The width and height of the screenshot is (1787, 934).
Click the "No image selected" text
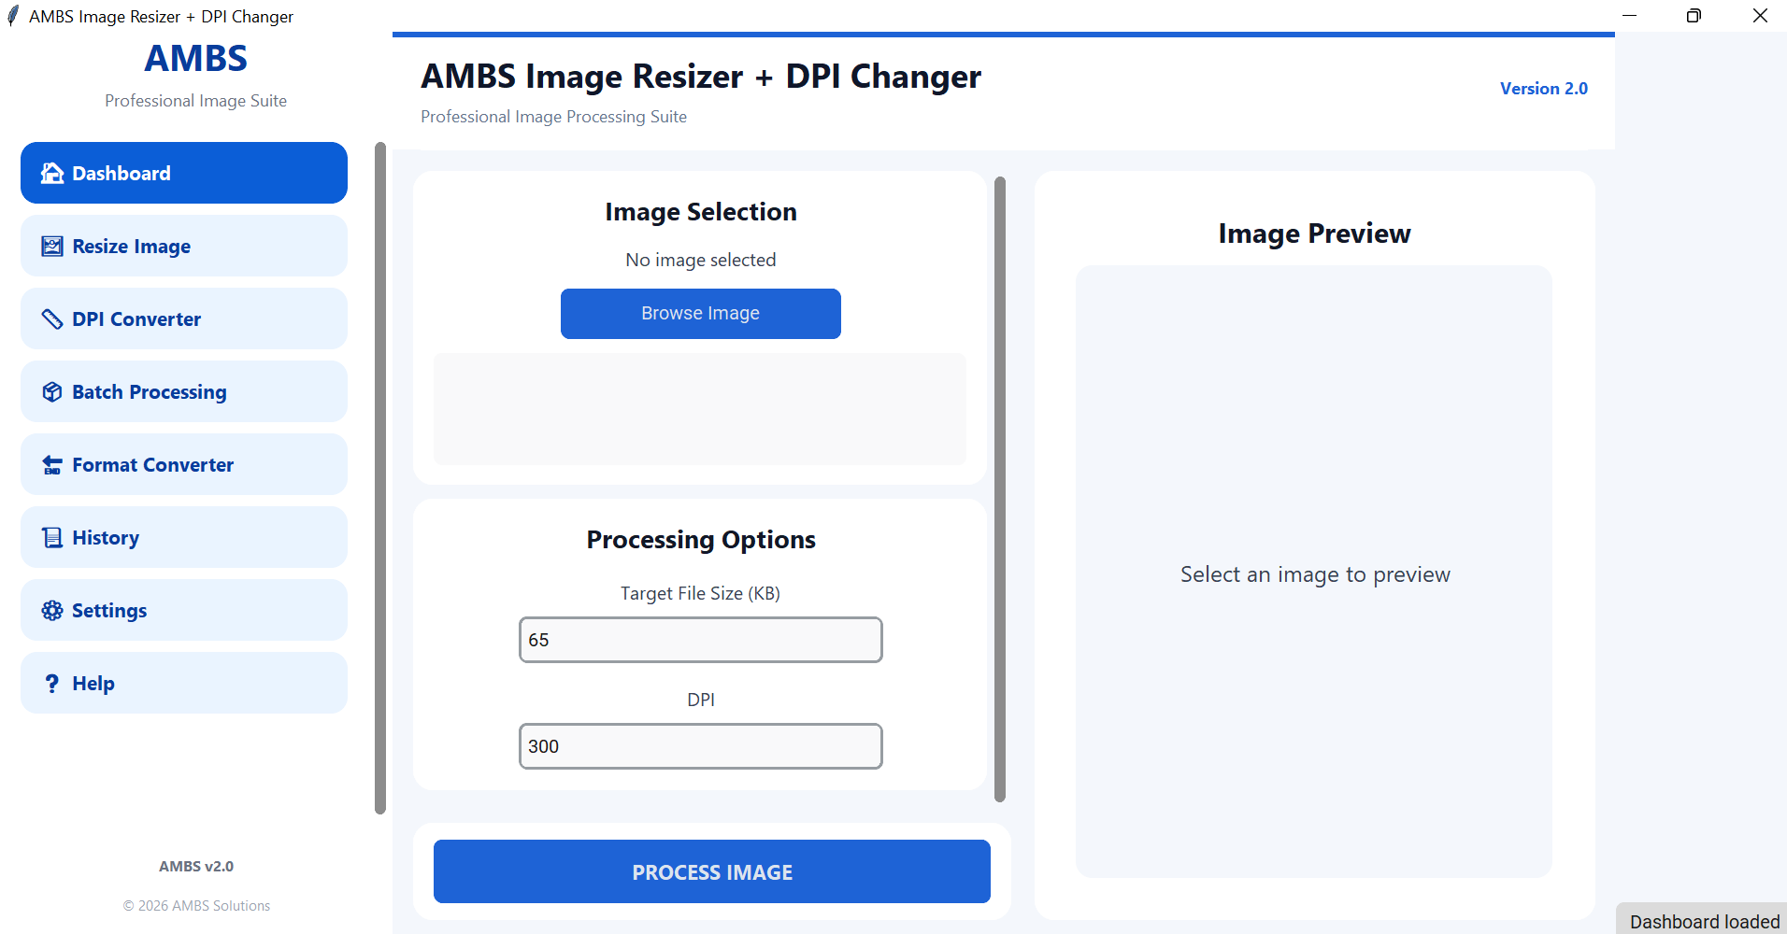point(701,260)
